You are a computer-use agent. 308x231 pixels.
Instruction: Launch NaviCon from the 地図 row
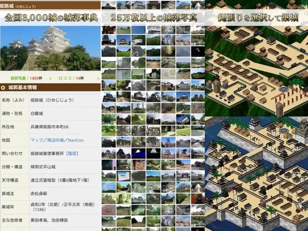[x=76, y=140]
